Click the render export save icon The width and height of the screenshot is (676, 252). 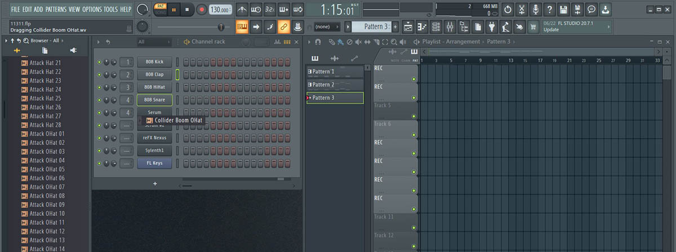tap(577, 10)
